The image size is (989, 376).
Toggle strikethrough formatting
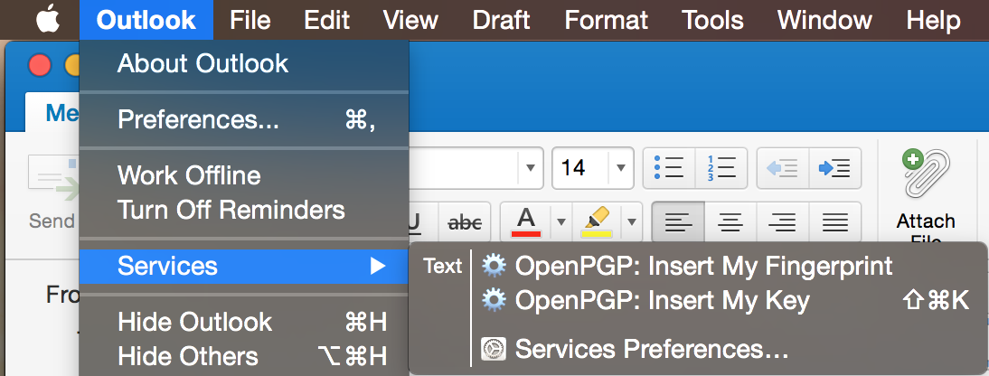click(x=466, y=221)
